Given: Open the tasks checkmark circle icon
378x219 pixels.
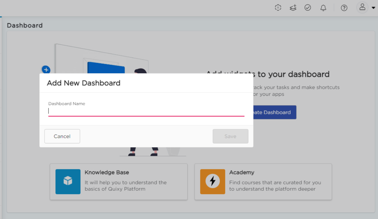Looking at the screenshot, I should (308, 8).
